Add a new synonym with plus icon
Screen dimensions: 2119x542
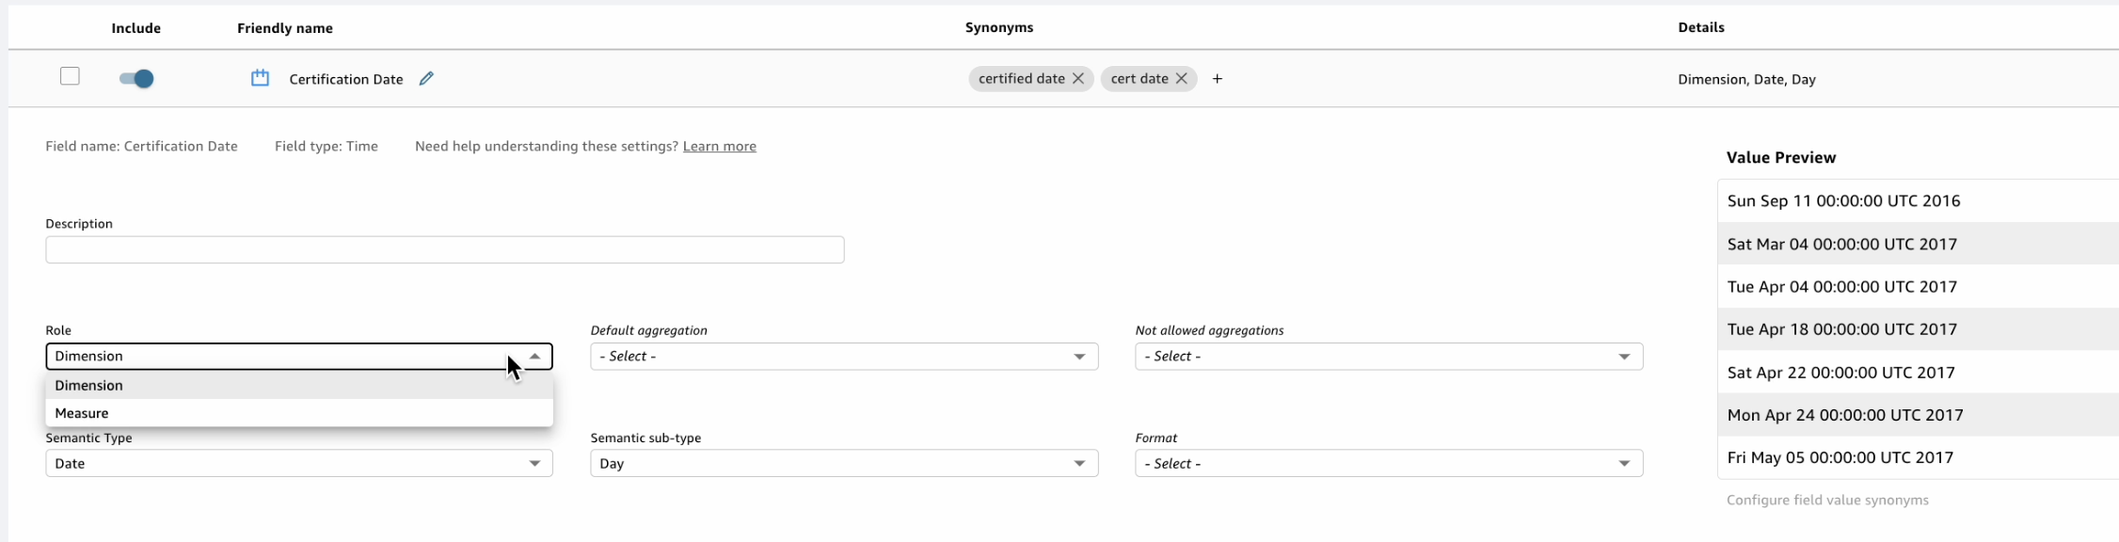coord(1218,79)
